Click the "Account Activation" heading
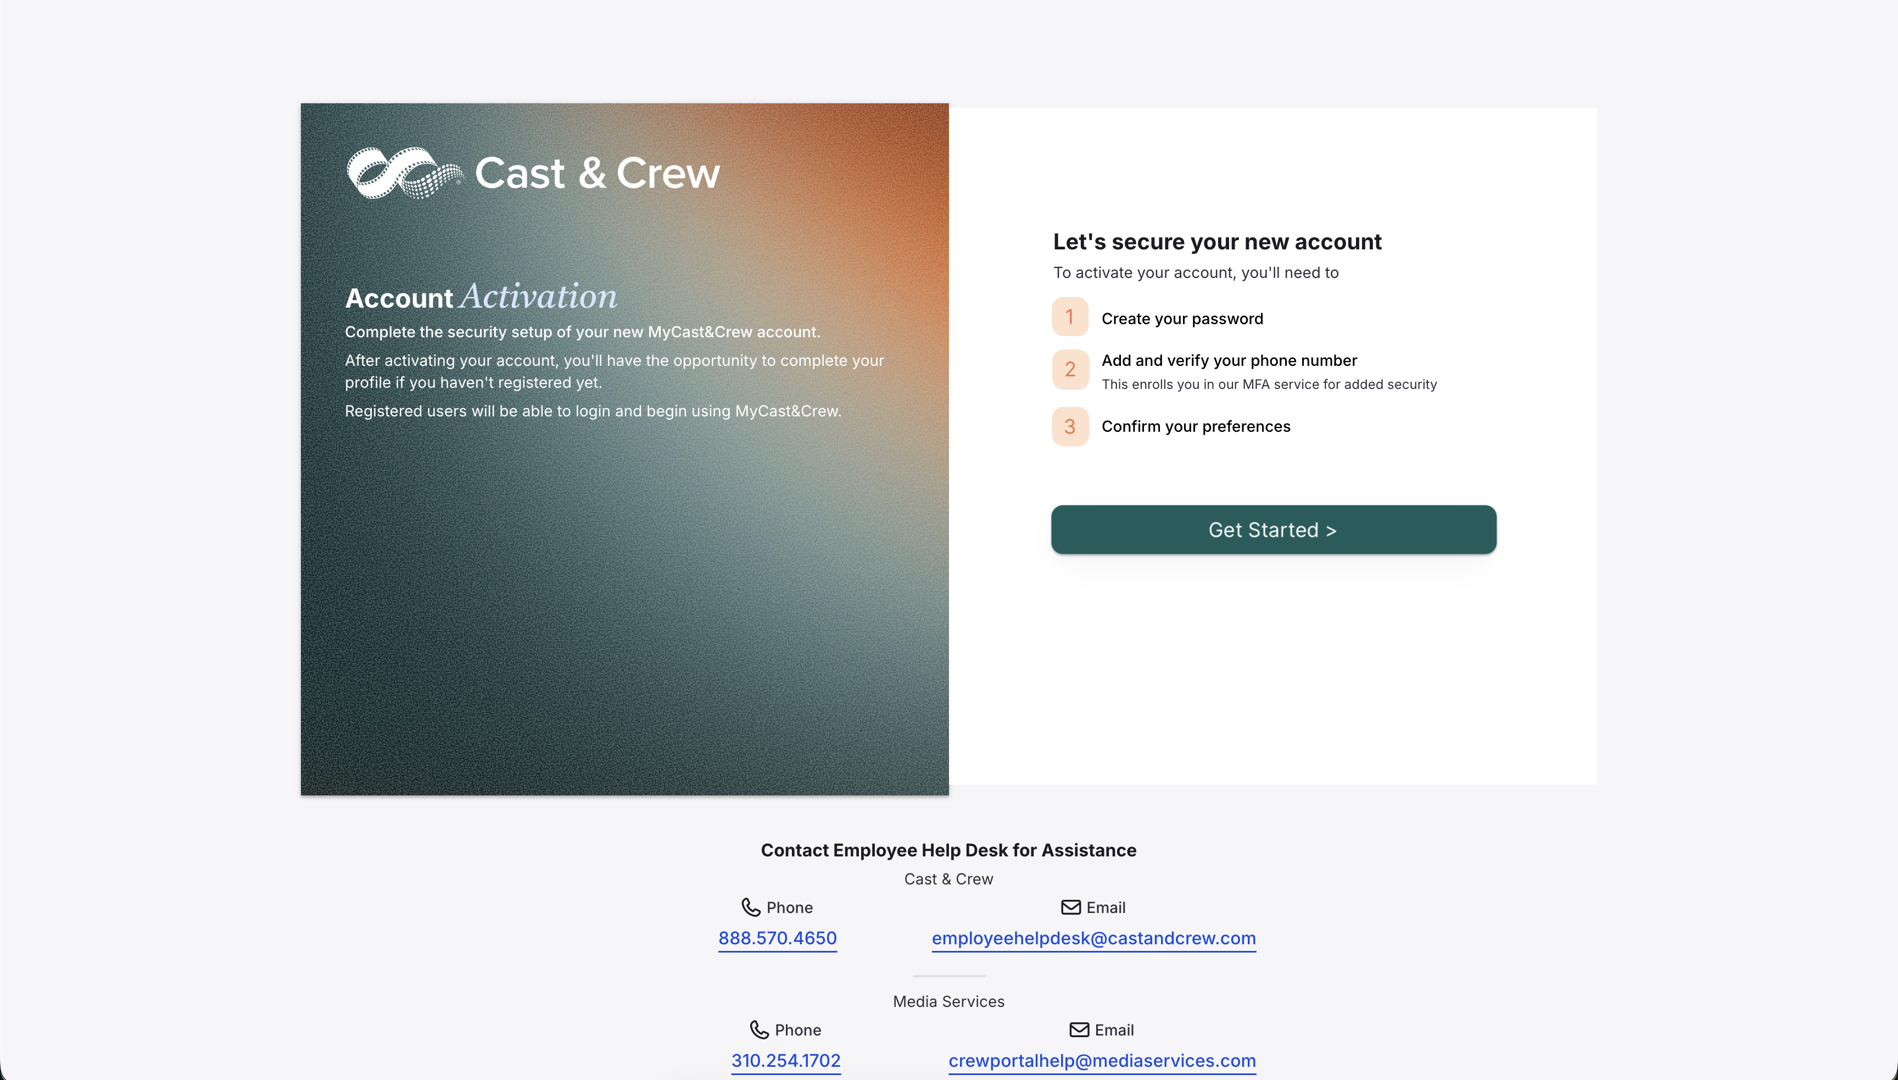 click(x=481, y=296)
